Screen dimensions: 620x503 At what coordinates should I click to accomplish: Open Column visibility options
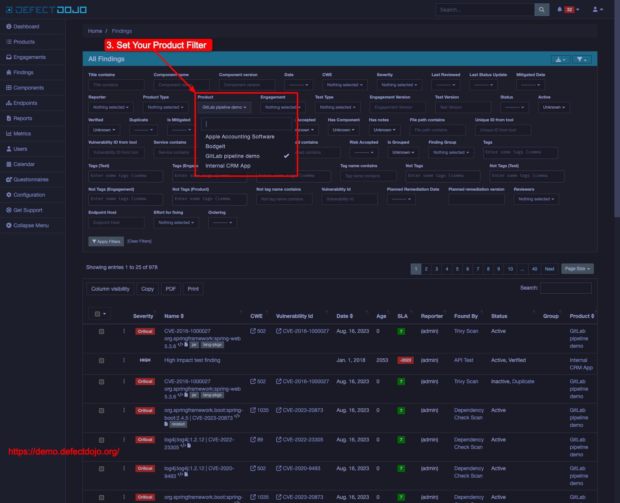click(110, 289)
